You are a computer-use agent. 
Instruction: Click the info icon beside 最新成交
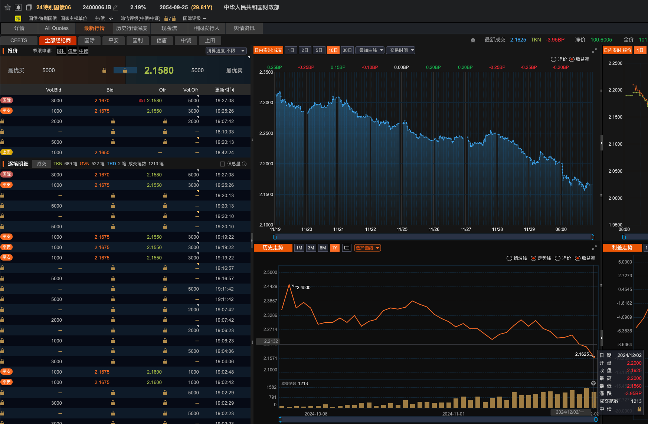[x=473, y=40]
